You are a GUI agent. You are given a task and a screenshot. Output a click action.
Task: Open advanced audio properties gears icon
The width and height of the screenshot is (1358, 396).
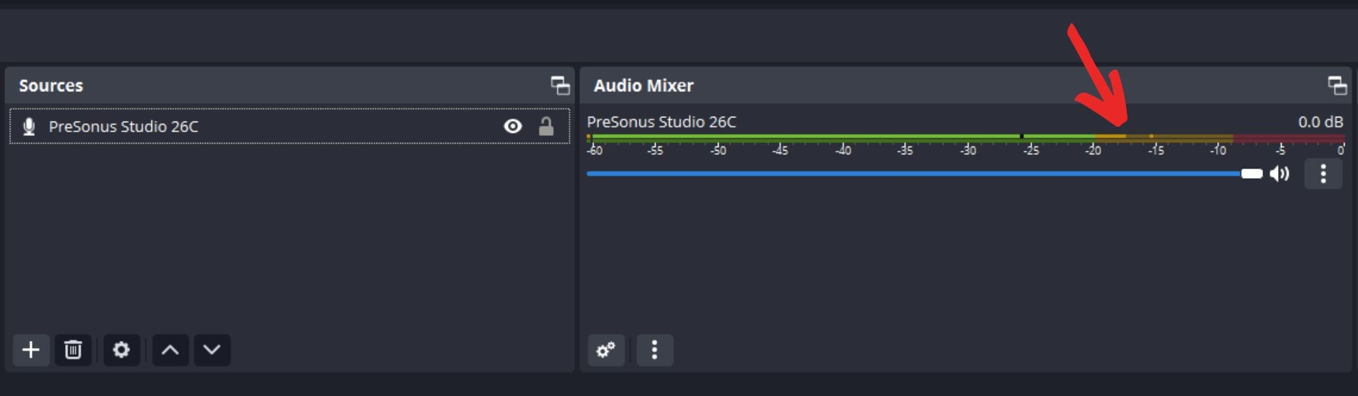pyautogui.click(x=606, y=350)
